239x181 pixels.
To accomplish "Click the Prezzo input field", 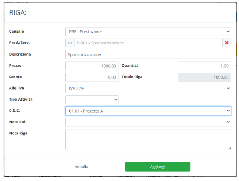I will point(92,66).
